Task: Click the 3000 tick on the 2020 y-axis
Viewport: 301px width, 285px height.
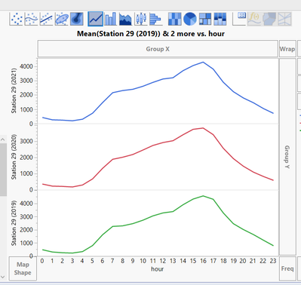Action: point(26,141)
